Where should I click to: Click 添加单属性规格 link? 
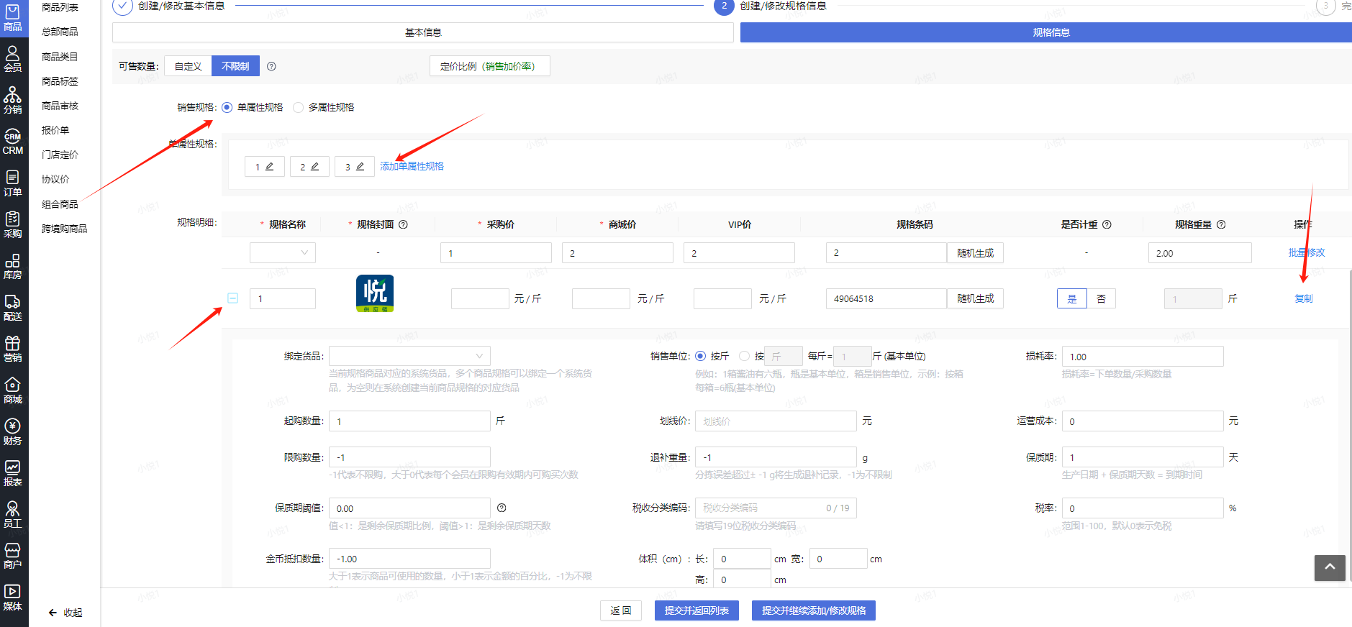click(412, 166)
